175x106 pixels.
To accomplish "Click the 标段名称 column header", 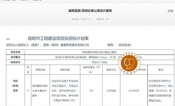I will pyautogui.click(x=40, y=70).
